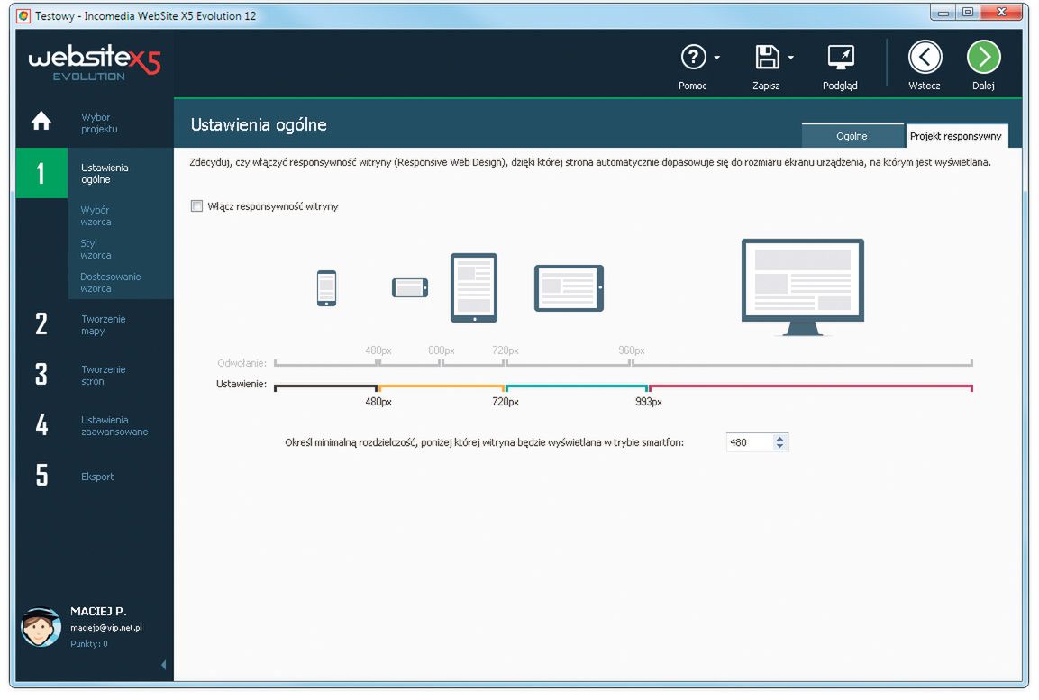Select the landscape tablet device icon
Viewport: 1039px width, 700px height.
569,286
